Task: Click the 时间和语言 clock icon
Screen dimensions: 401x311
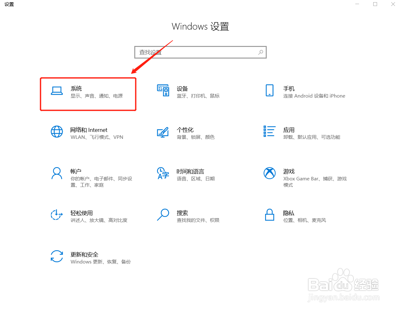Action: click(x=163, y=173)
